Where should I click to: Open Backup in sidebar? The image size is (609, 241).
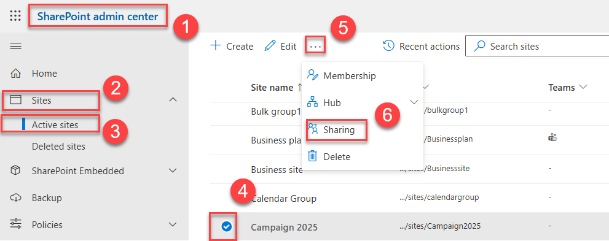(47, 198)
